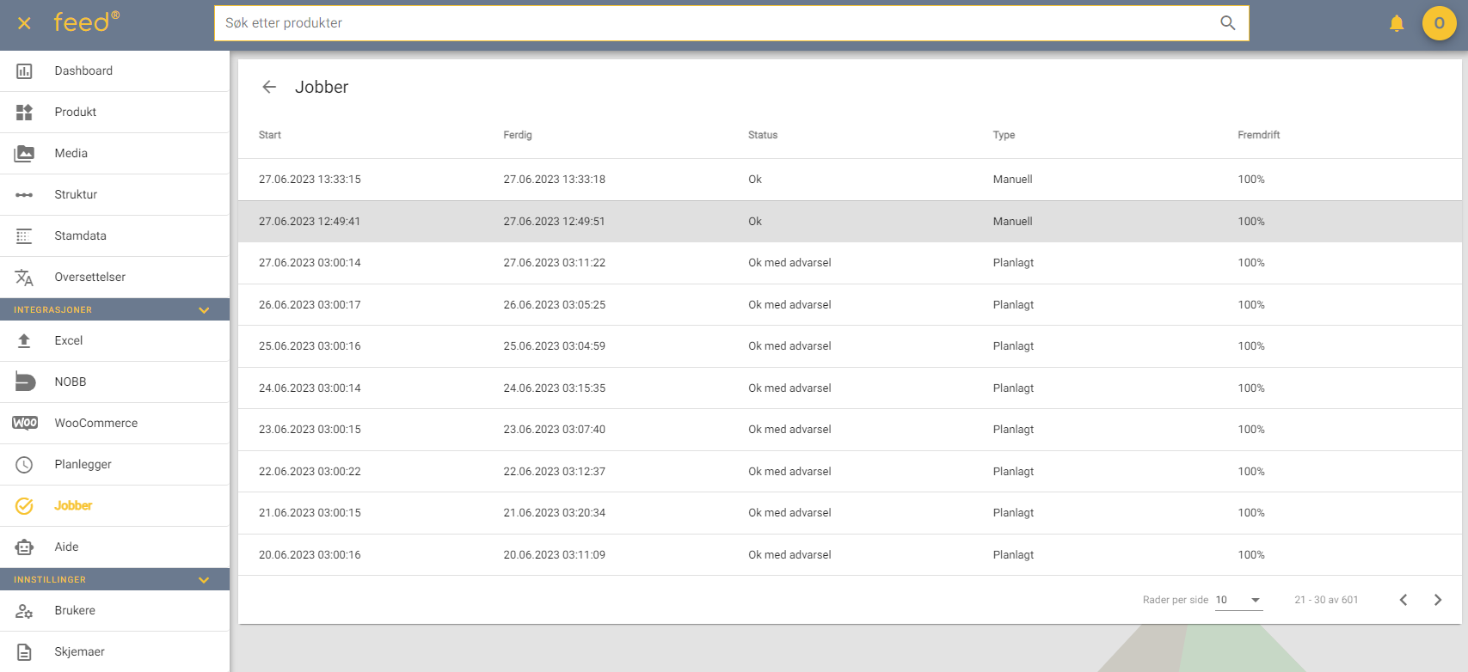Sort by Ferdig column header
Viewport: 1468px width, 672px height.
coord(518,135)
